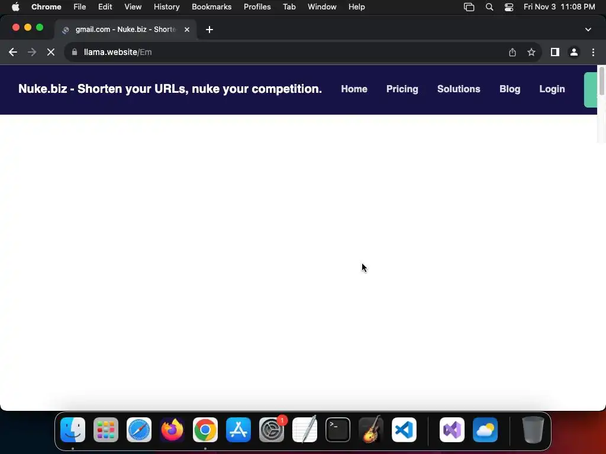The height and width of the screenshot is (454, 606).
Task: Click the Nuke.biz site title
Action: coord(170,89)
